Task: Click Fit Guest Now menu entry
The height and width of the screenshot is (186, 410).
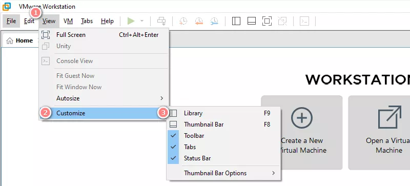Action: (x=104, y=76)
